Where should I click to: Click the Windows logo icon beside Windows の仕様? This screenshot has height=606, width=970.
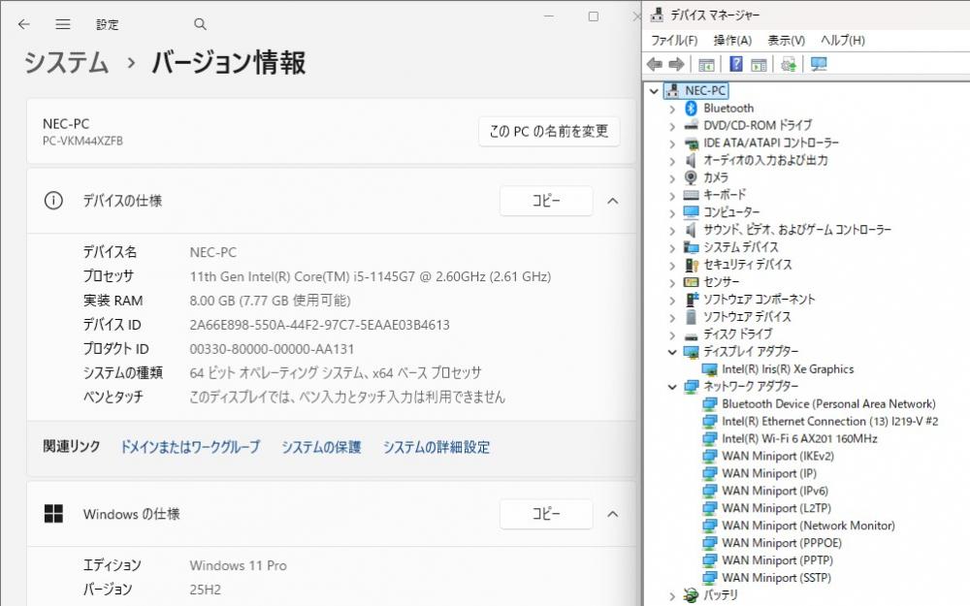pyautogui.click(x=53, y=513)
